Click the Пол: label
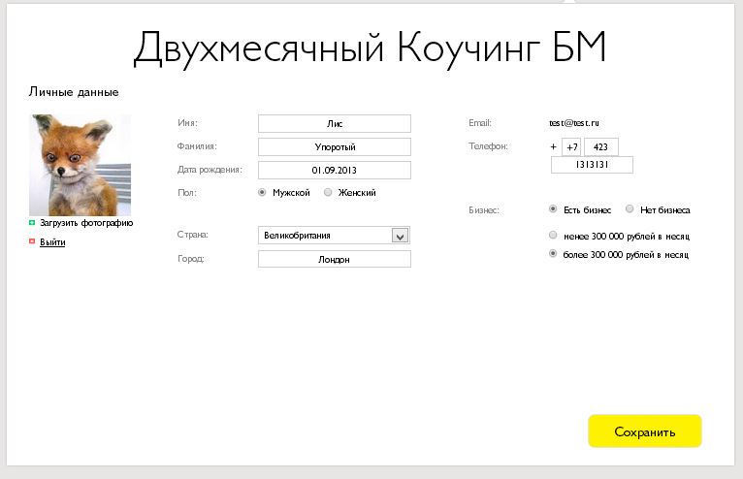Viewport: 743px width, 479px height. 186,193
